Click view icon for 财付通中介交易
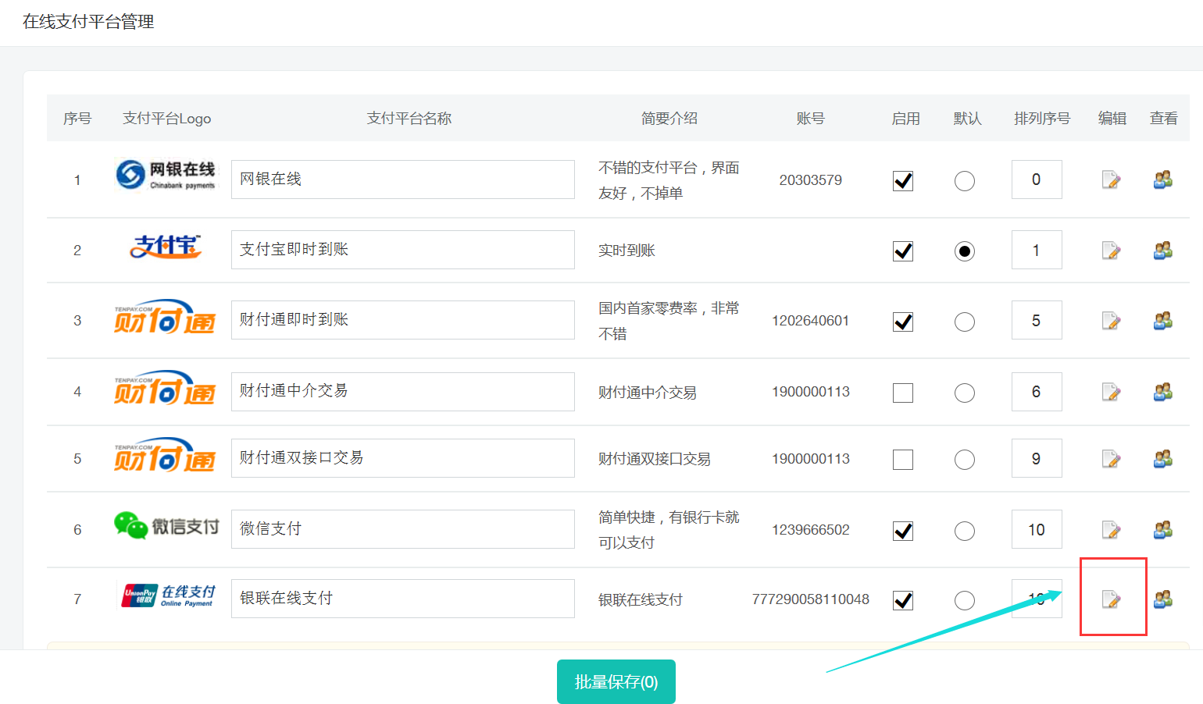Screen dimensions: 1203x704 coord(1163,392)
